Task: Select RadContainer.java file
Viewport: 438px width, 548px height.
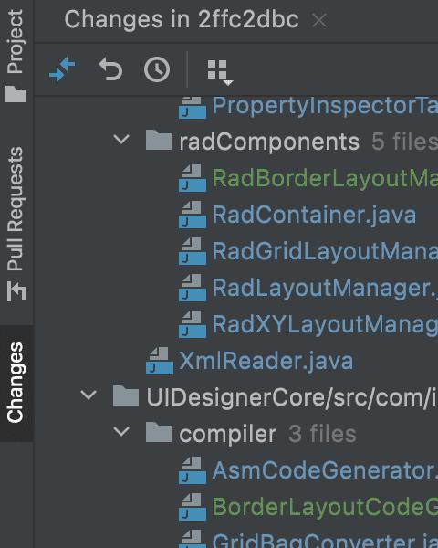Action: (x=314, y=215)
